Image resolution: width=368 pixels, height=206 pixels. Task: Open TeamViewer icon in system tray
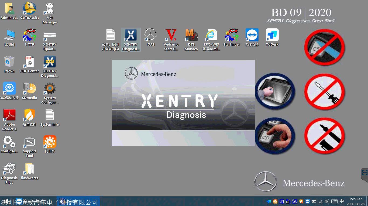coord(308,201)
